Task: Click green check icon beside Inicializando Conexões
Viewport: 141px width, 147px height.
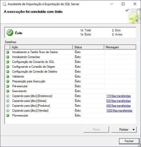Action: 8,57
